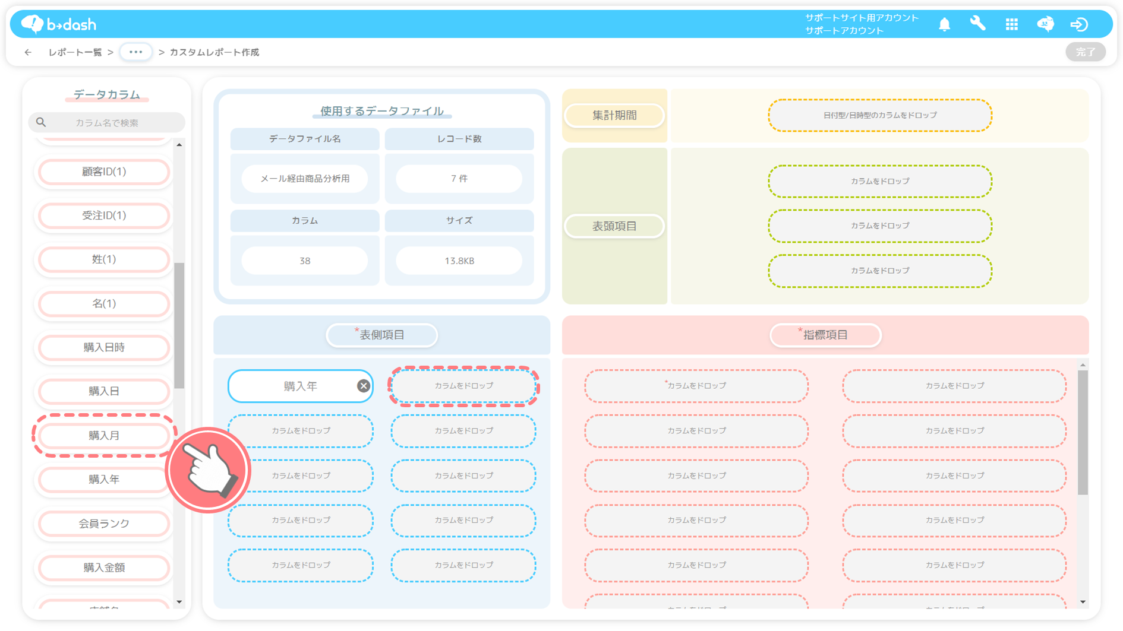Click the 指標項目 header label
Viewport: 1123px width, 631px height.
[x=825, y=335]
